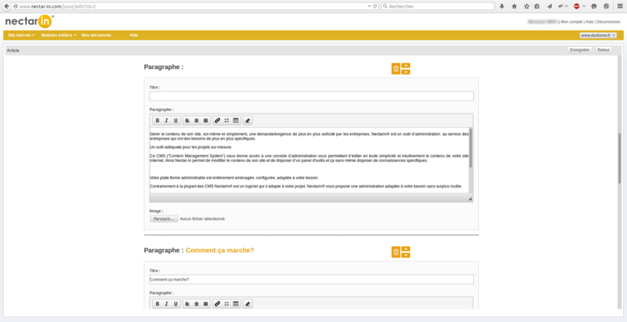Image resolution: width=627 pixels, height=322 pixels.
Task: Center text in the Comment ça marche editor
Action: click(x=197, y=304)
